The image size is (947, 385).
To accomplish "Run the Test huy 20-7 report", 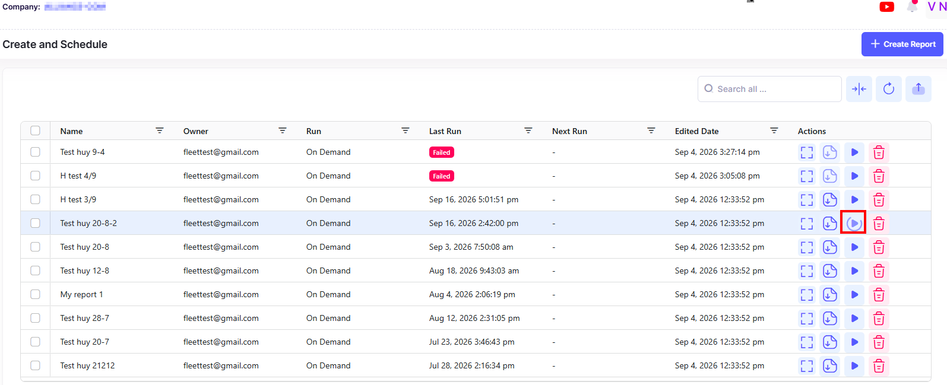I will click(854, 342).
